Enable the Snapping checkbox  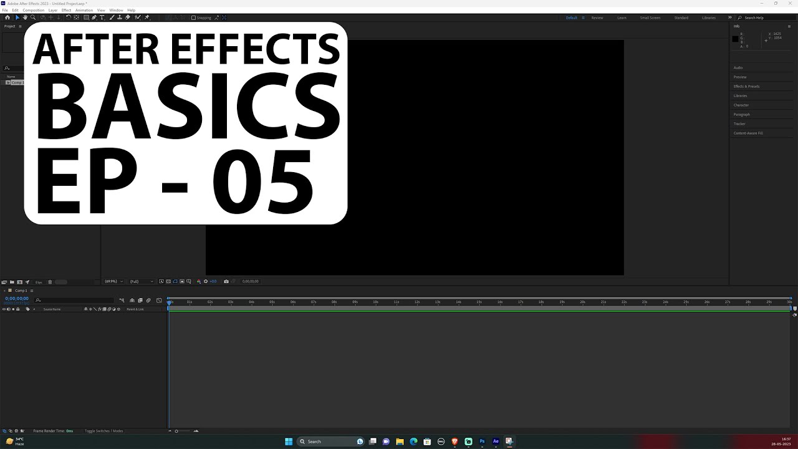(193, 17)
